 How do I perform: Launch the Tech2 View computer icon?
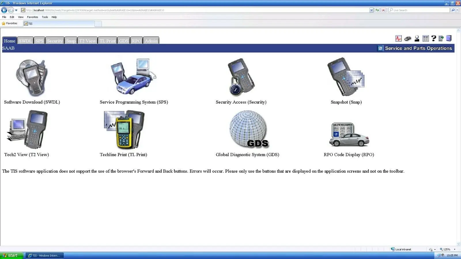click(x=27, y=129)
